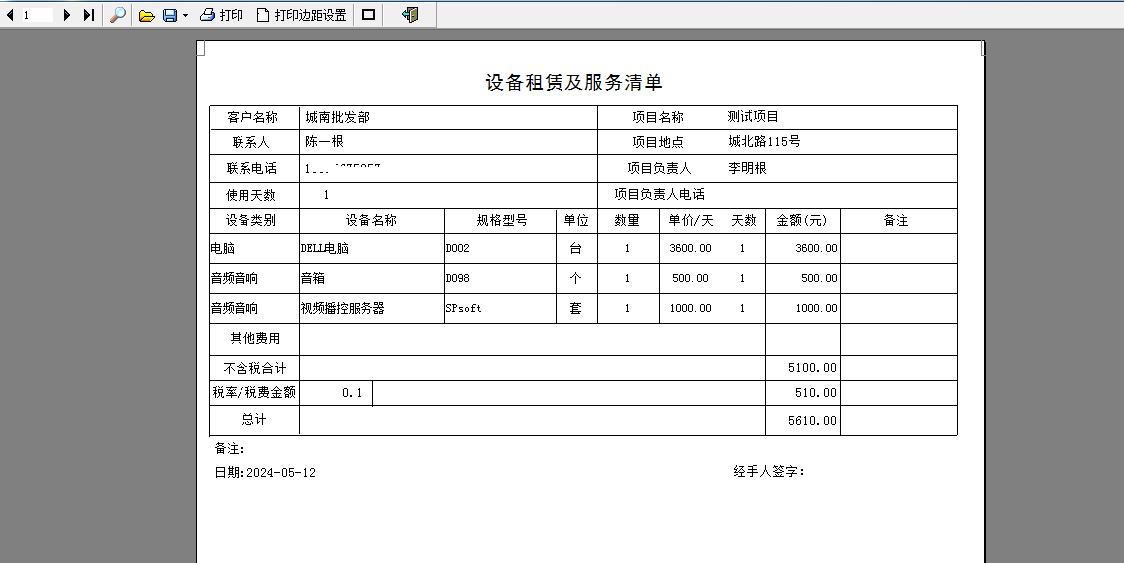Click the 其他费用 row label
The height and width of the screenshot is (563, 1124).
(x=254, y=338)
